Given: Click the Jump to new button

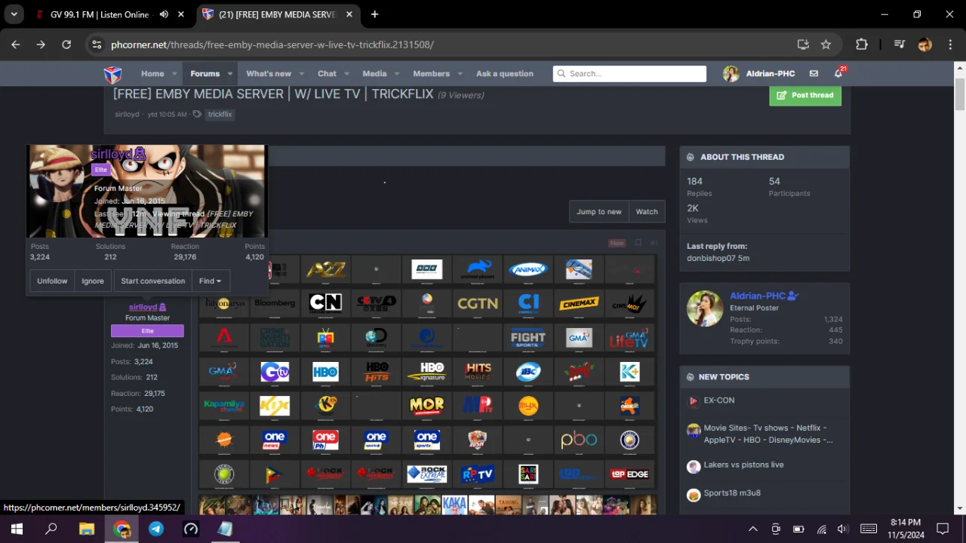Looking at the screenshot, I should tap(599, 212).
